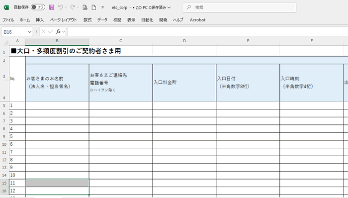The height and width of the screenshot is (198, 348).
Task: Click the 入口時刻 header cell
Action: pyautogui.click(x=312, y=83)
